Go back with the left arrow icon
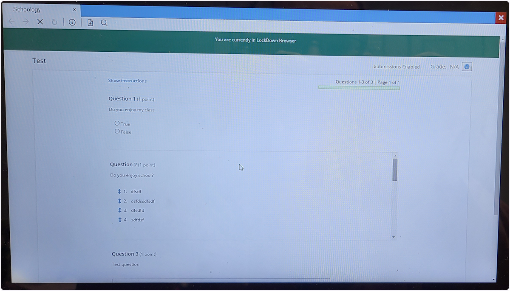The image size is (510, 291). (x=11, y=22)
